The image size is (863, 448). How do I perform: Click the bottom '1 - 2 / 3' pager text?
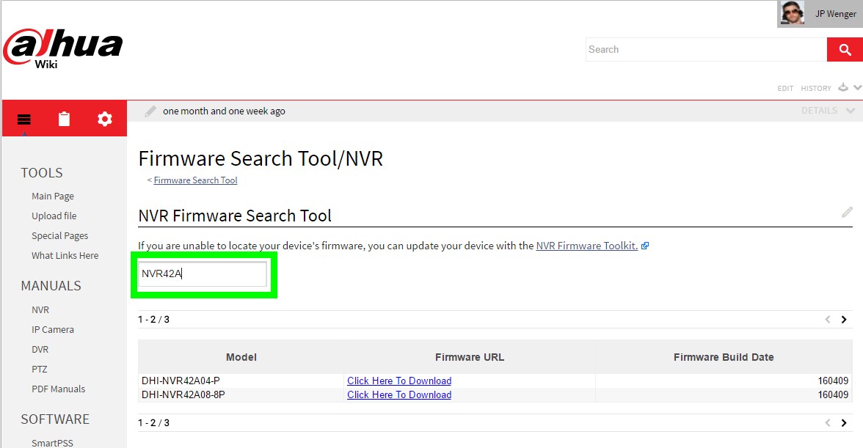pyautogui.click(x=153, y=423)
